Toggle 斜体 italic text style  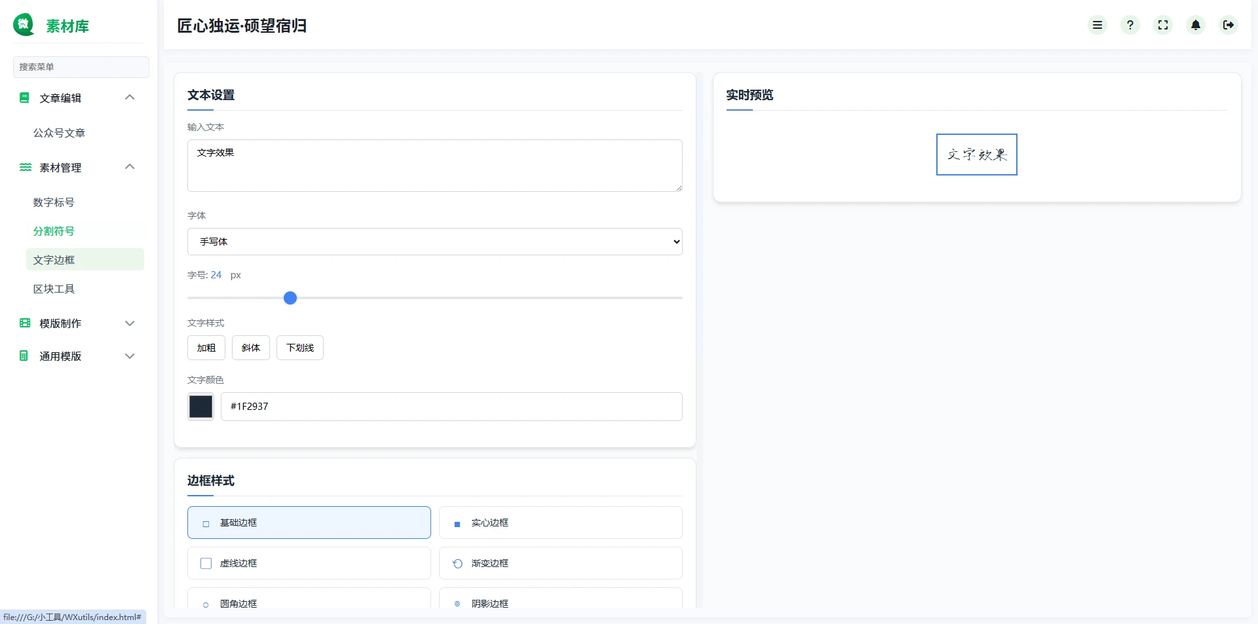point(251,348)
